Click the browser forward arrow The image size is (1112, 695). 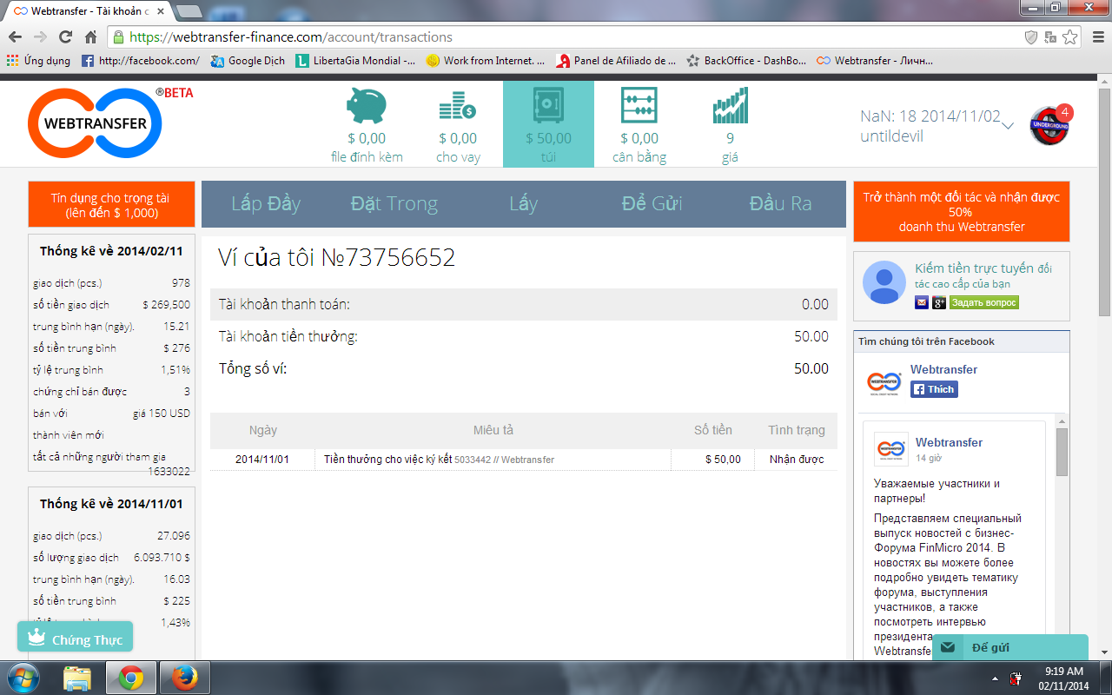pyautogui.click(x=40, y=37)
